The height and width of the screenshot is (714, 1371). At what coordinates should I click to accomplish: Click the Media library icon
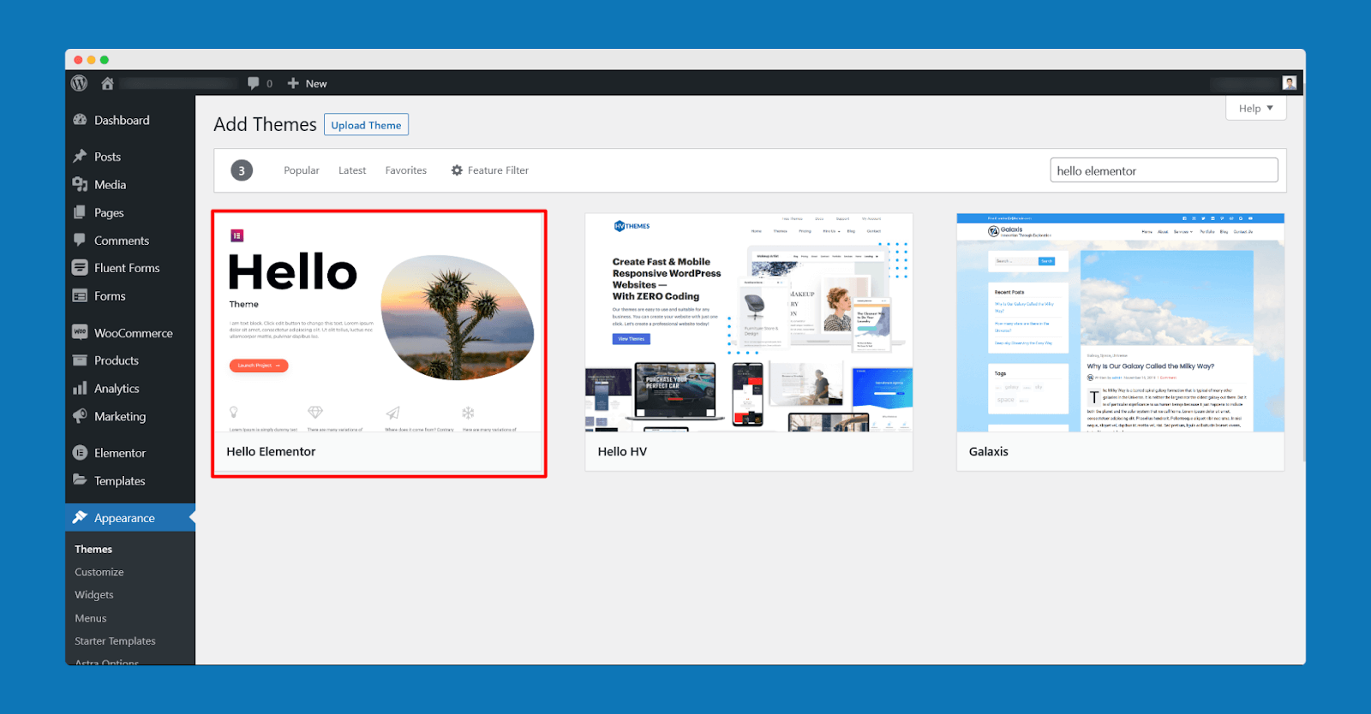point(80,184)
